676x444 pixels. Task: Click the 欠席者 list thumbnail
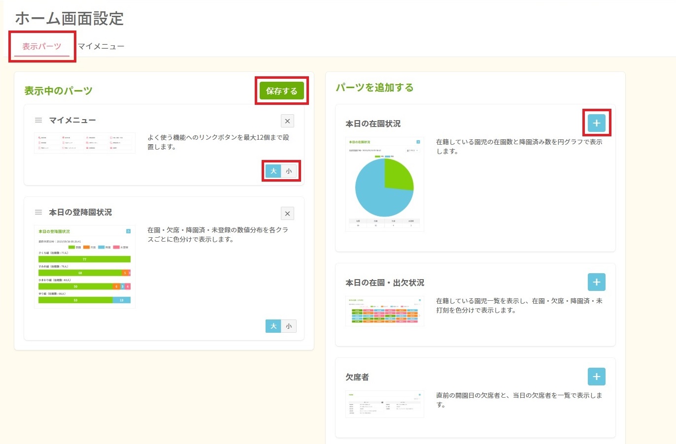click(x=385, y=404)
